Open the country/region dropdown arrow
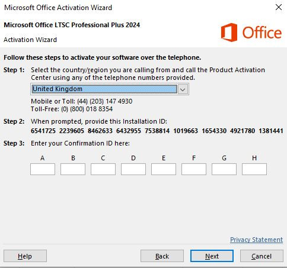The image size is (287, 268). [183, 89]
